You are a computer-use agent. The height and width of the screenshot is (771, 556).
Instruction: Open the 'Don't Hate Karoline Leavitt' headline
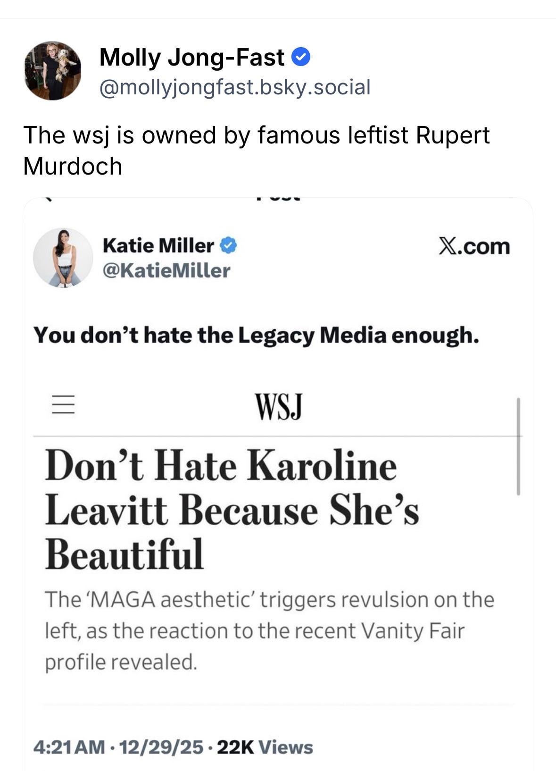231,509
